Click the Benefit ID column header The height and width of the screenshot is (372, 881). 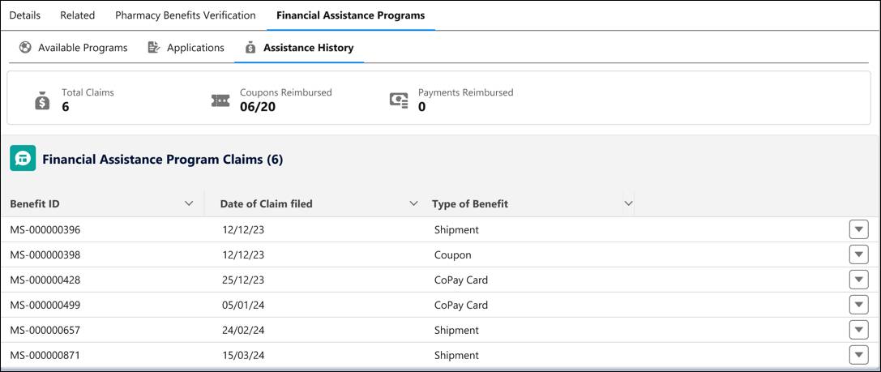(x=35, y=204)
